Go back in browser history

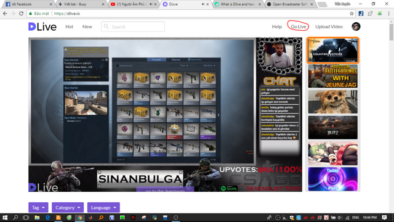pyautogui.click(x=5, y=14)
